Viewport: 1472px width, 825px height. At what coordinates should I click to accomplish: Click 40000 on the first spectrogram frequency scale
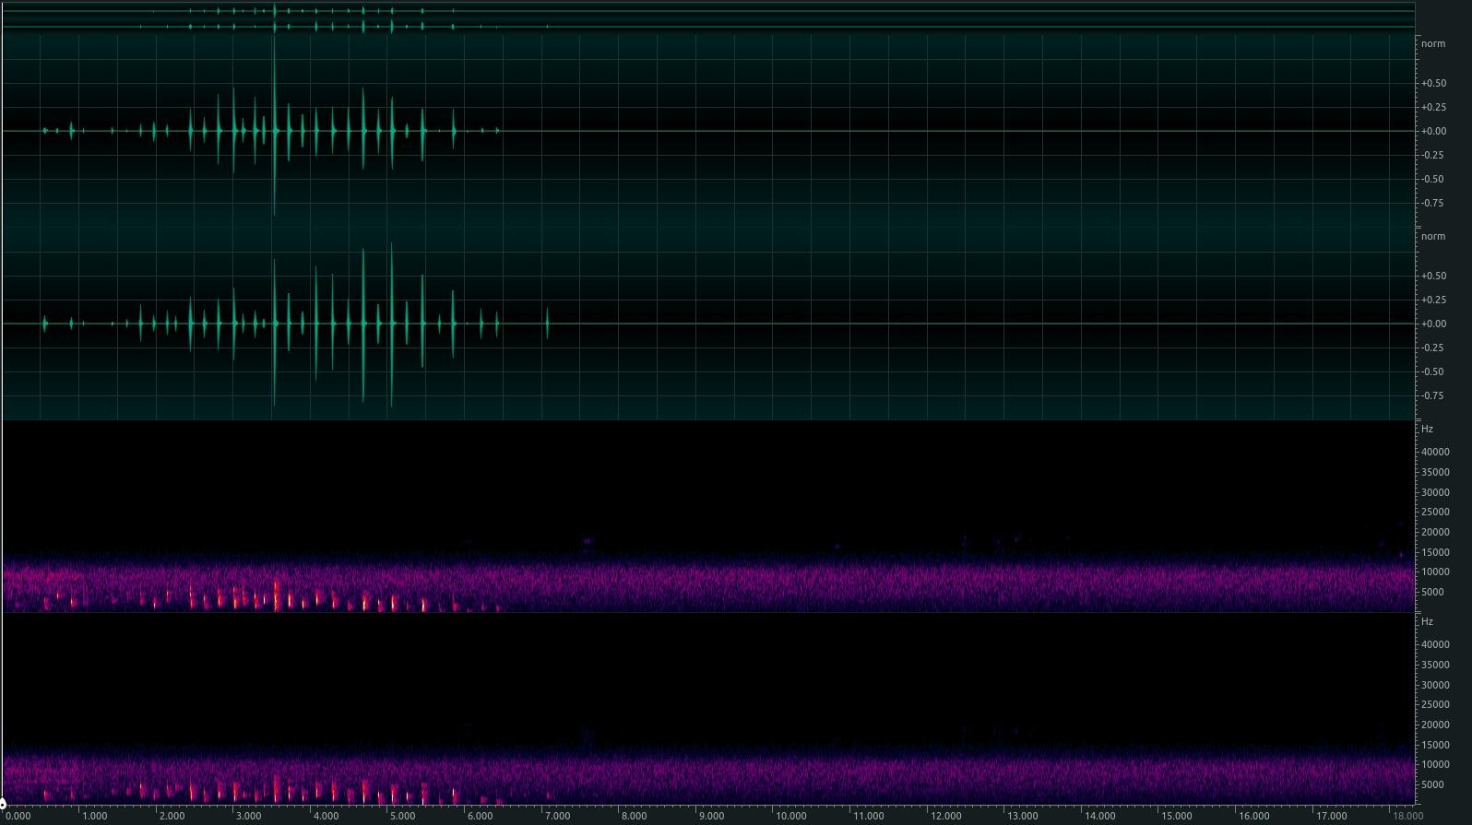click(x=1435, y=452)
